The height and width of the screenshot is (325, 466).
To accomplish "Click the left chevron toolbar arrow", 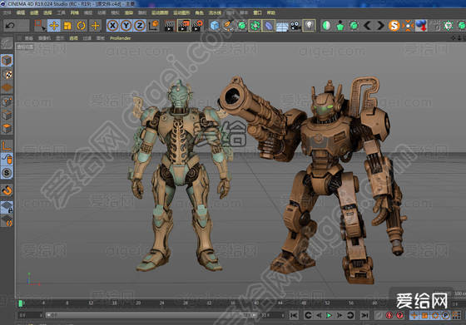I will (367, 26).
